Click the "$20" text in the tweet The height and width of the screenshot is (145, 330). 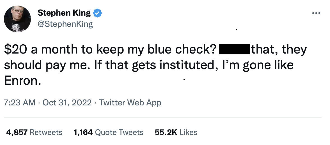pos(15,50)
